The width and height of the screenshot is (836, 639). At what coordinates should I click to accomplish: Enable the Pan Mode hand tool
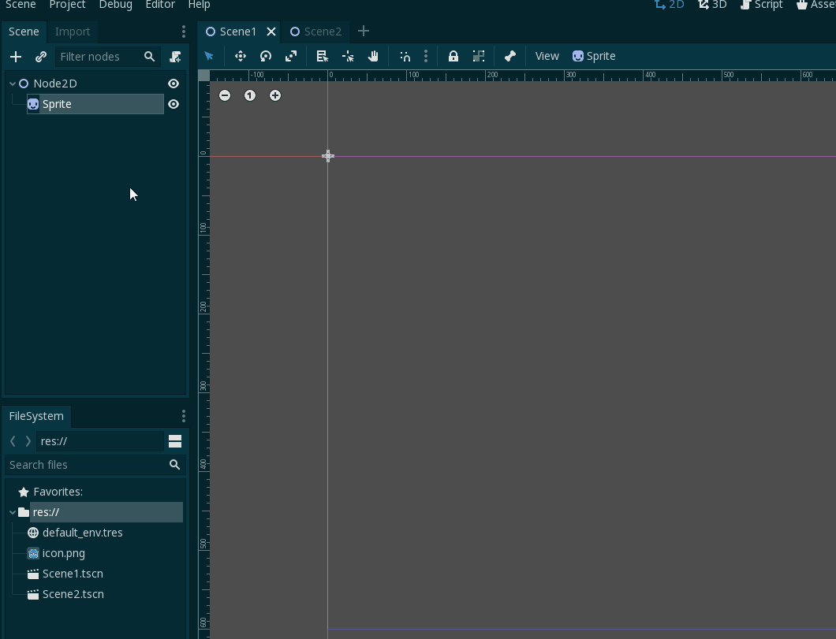tap(373, 56)
